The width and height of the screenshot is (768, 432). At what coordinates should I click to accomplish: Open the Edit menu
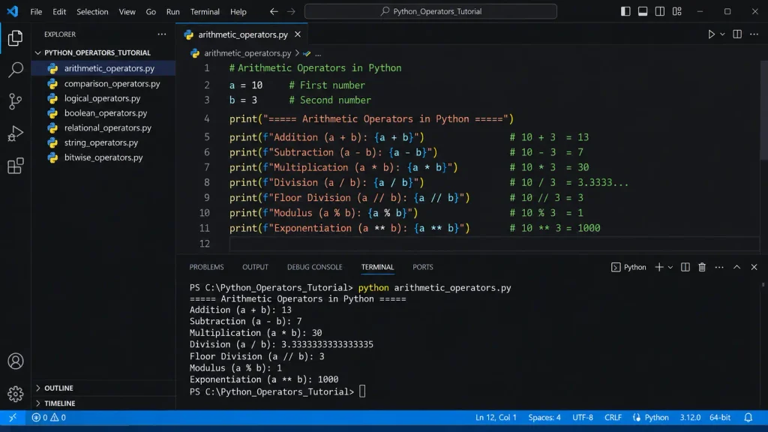pyautogui.click(x=59, y=11)
